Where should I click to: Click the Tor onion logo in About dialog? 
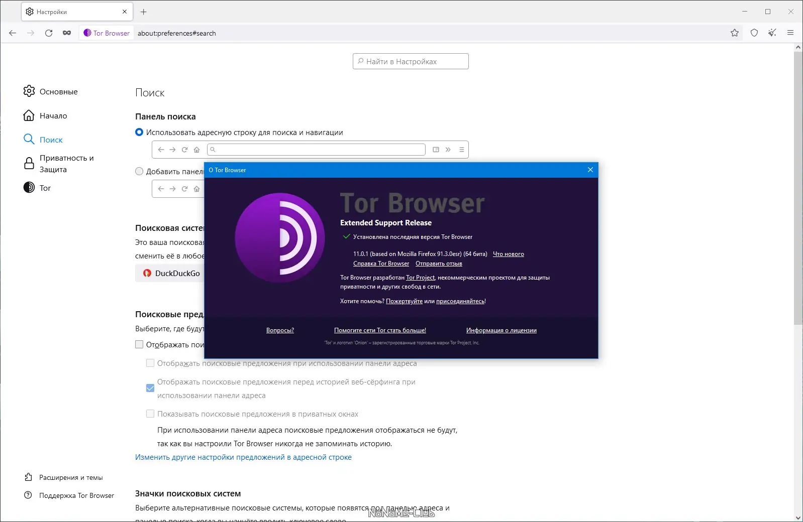click(280, 238)
